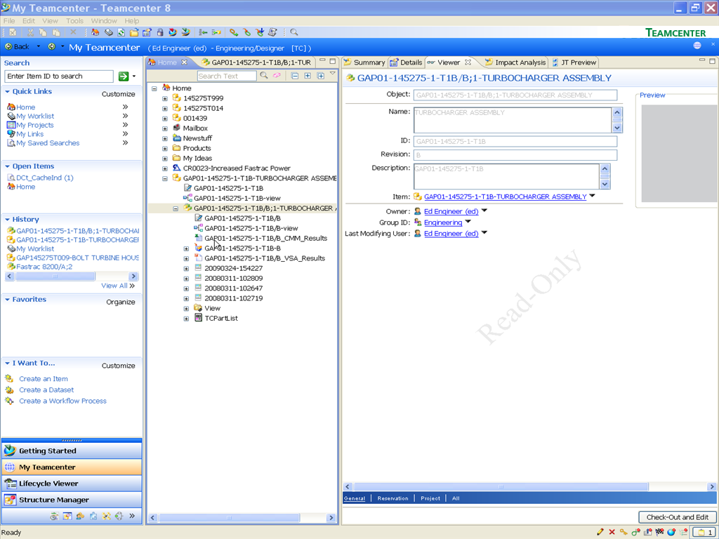Viewport: 719px width, 539px height.
Task: Click the pencil icon in the status bar
Action: tap(600, 532)
